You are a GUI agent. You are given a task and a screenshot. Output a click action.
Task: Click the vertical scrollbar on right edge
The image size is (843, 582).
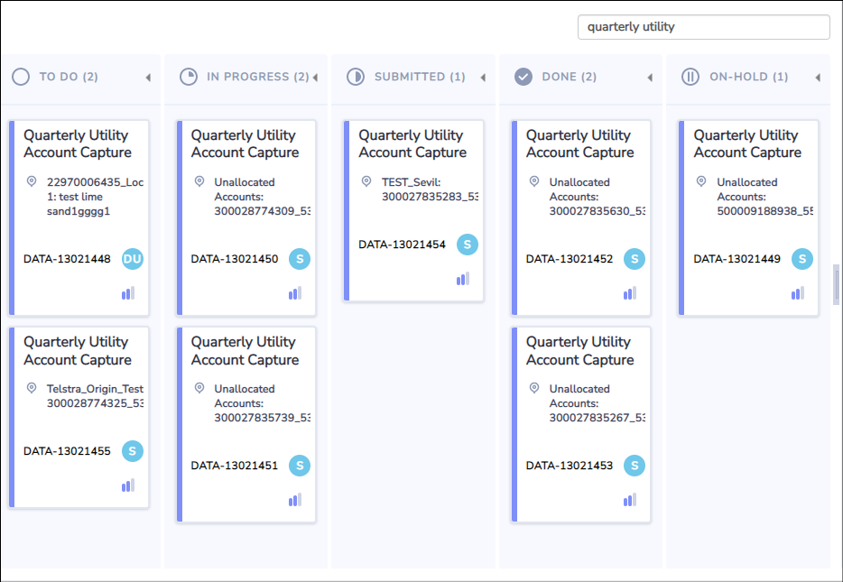pyautogui.click(x=836, y=284)
